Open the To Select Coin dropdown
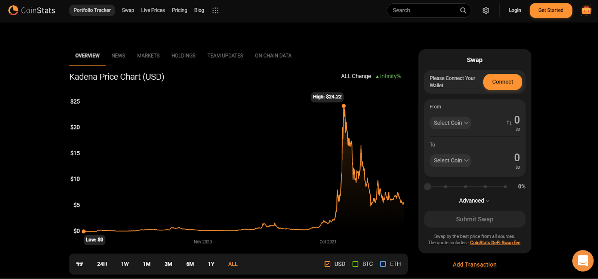598x279 pixels. click(450, 160)
